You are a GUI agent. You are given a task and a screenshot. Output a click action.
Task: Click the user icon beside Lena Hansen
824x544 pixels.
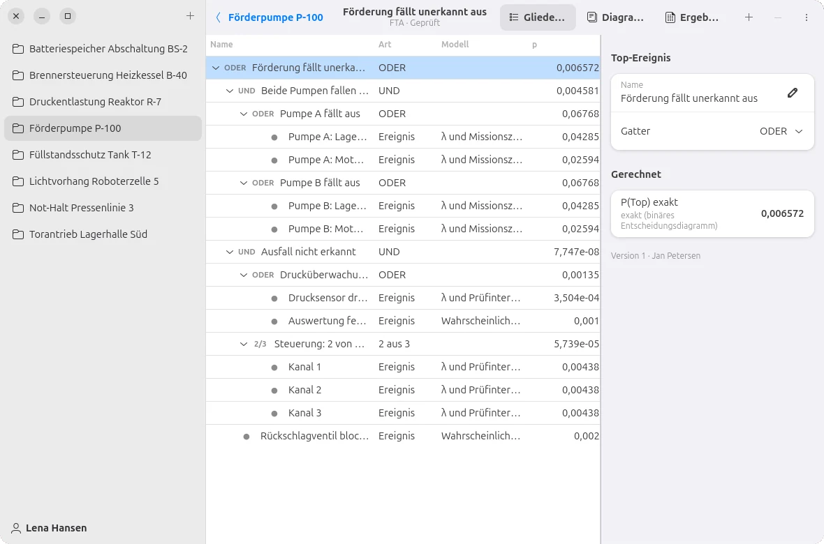[x=16, y=528]
